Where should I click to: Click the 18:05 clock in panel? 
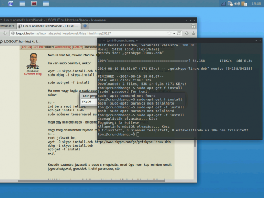(256, 4)
